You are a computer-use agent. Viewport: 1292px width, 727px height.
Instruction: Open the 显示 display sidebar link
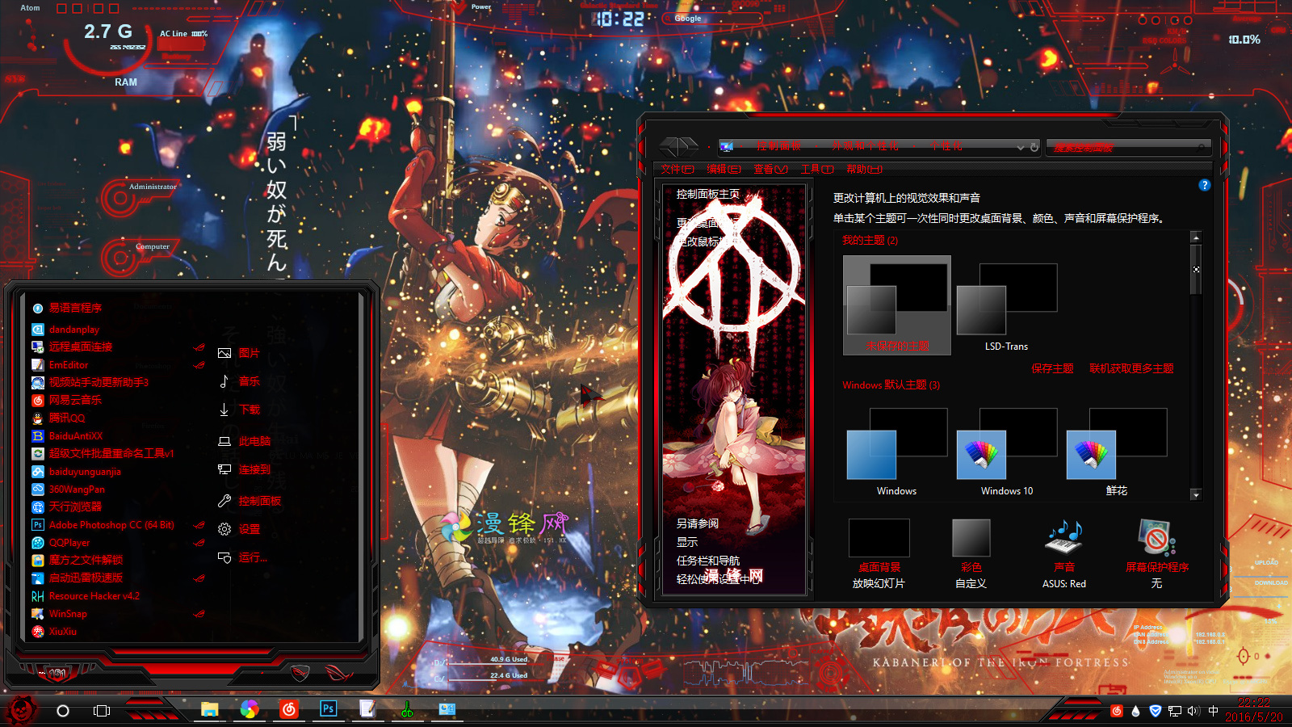coord(687,542)
